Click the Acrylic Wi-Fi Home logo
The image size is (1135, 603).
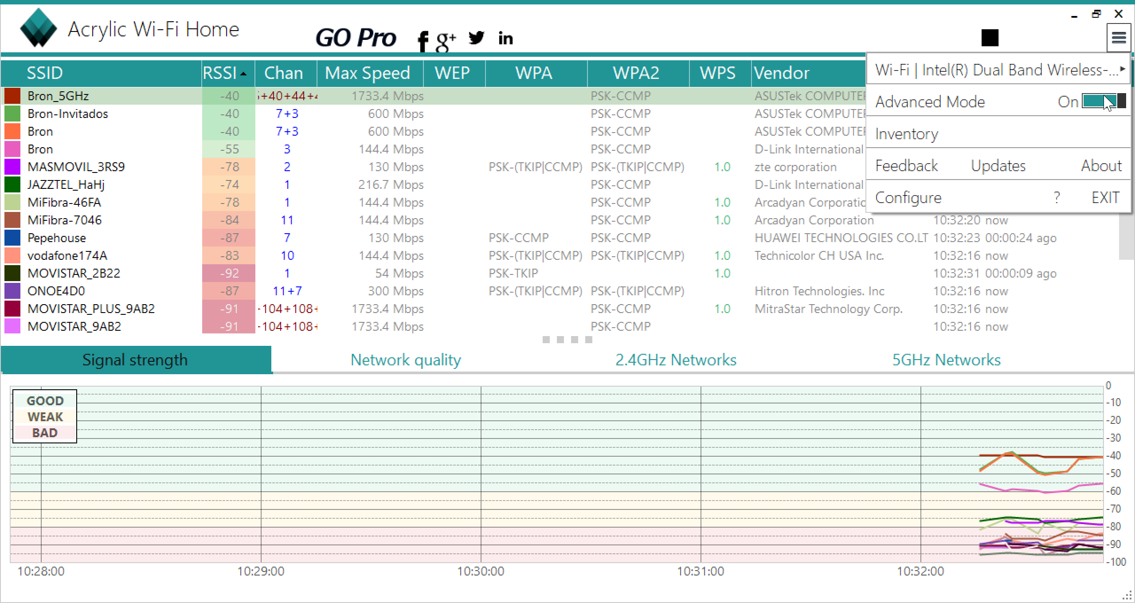pos(39,28)
